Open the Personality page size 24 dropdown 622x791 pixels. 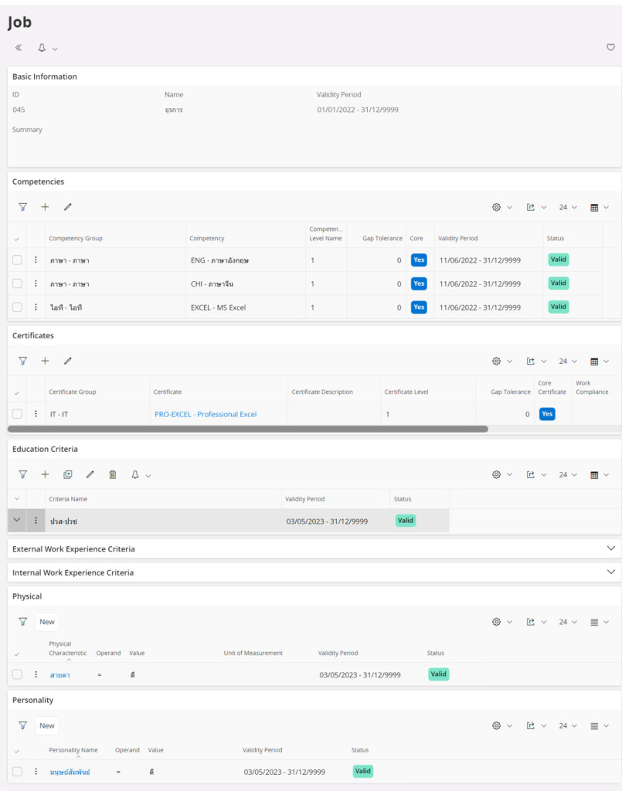click(567, 725)
